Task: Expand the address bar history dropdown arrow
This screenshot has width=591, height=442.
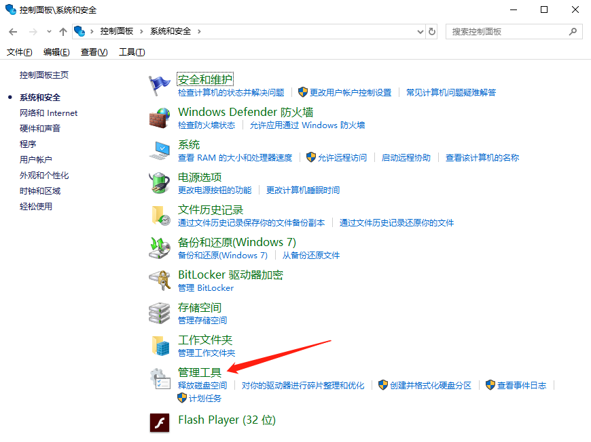Action: coord(419,31)
